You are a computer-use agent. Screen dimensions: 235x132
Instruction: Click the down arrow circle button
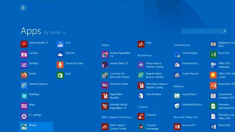[23, 8]
